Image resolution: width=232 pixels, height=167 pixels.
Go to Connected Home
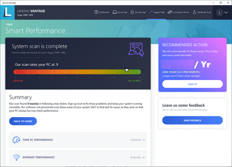tap(178, 12)
